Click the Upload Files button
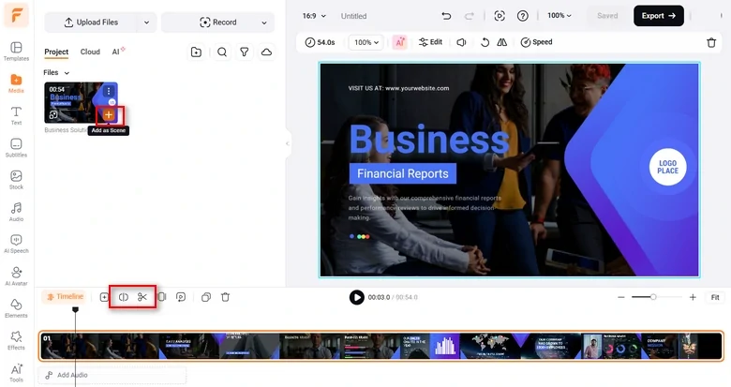This screenshot has height=387, width=731. pyautogui.click(x=91, y=22)
